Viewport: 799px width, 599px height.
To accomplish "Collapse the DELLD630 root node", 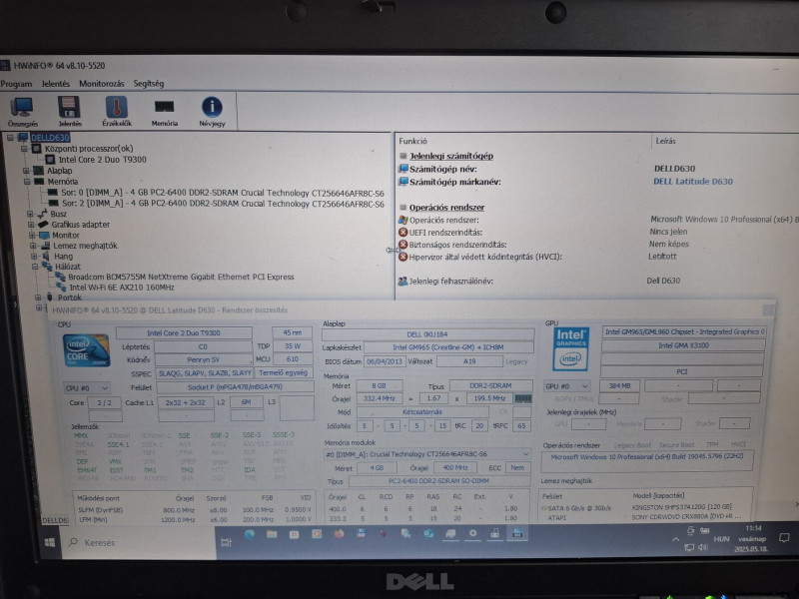I will [10, 138].
